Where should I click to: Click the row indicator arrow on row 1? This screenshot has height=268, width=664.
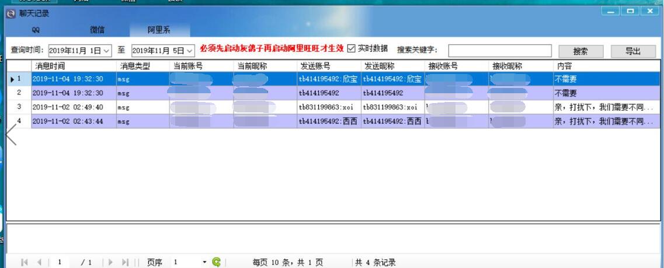click(x=13, y=79)
